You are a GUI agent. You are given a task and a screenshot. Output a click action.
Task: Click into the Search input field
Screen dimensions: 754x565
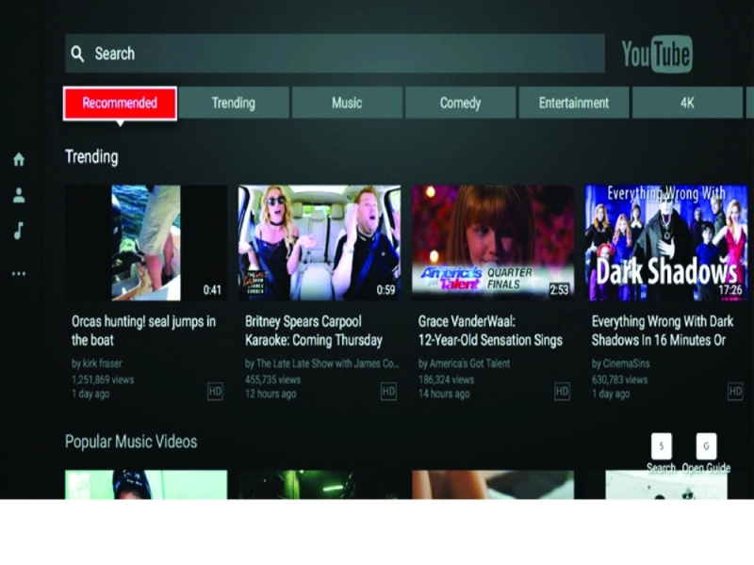[x=335, y=54]
